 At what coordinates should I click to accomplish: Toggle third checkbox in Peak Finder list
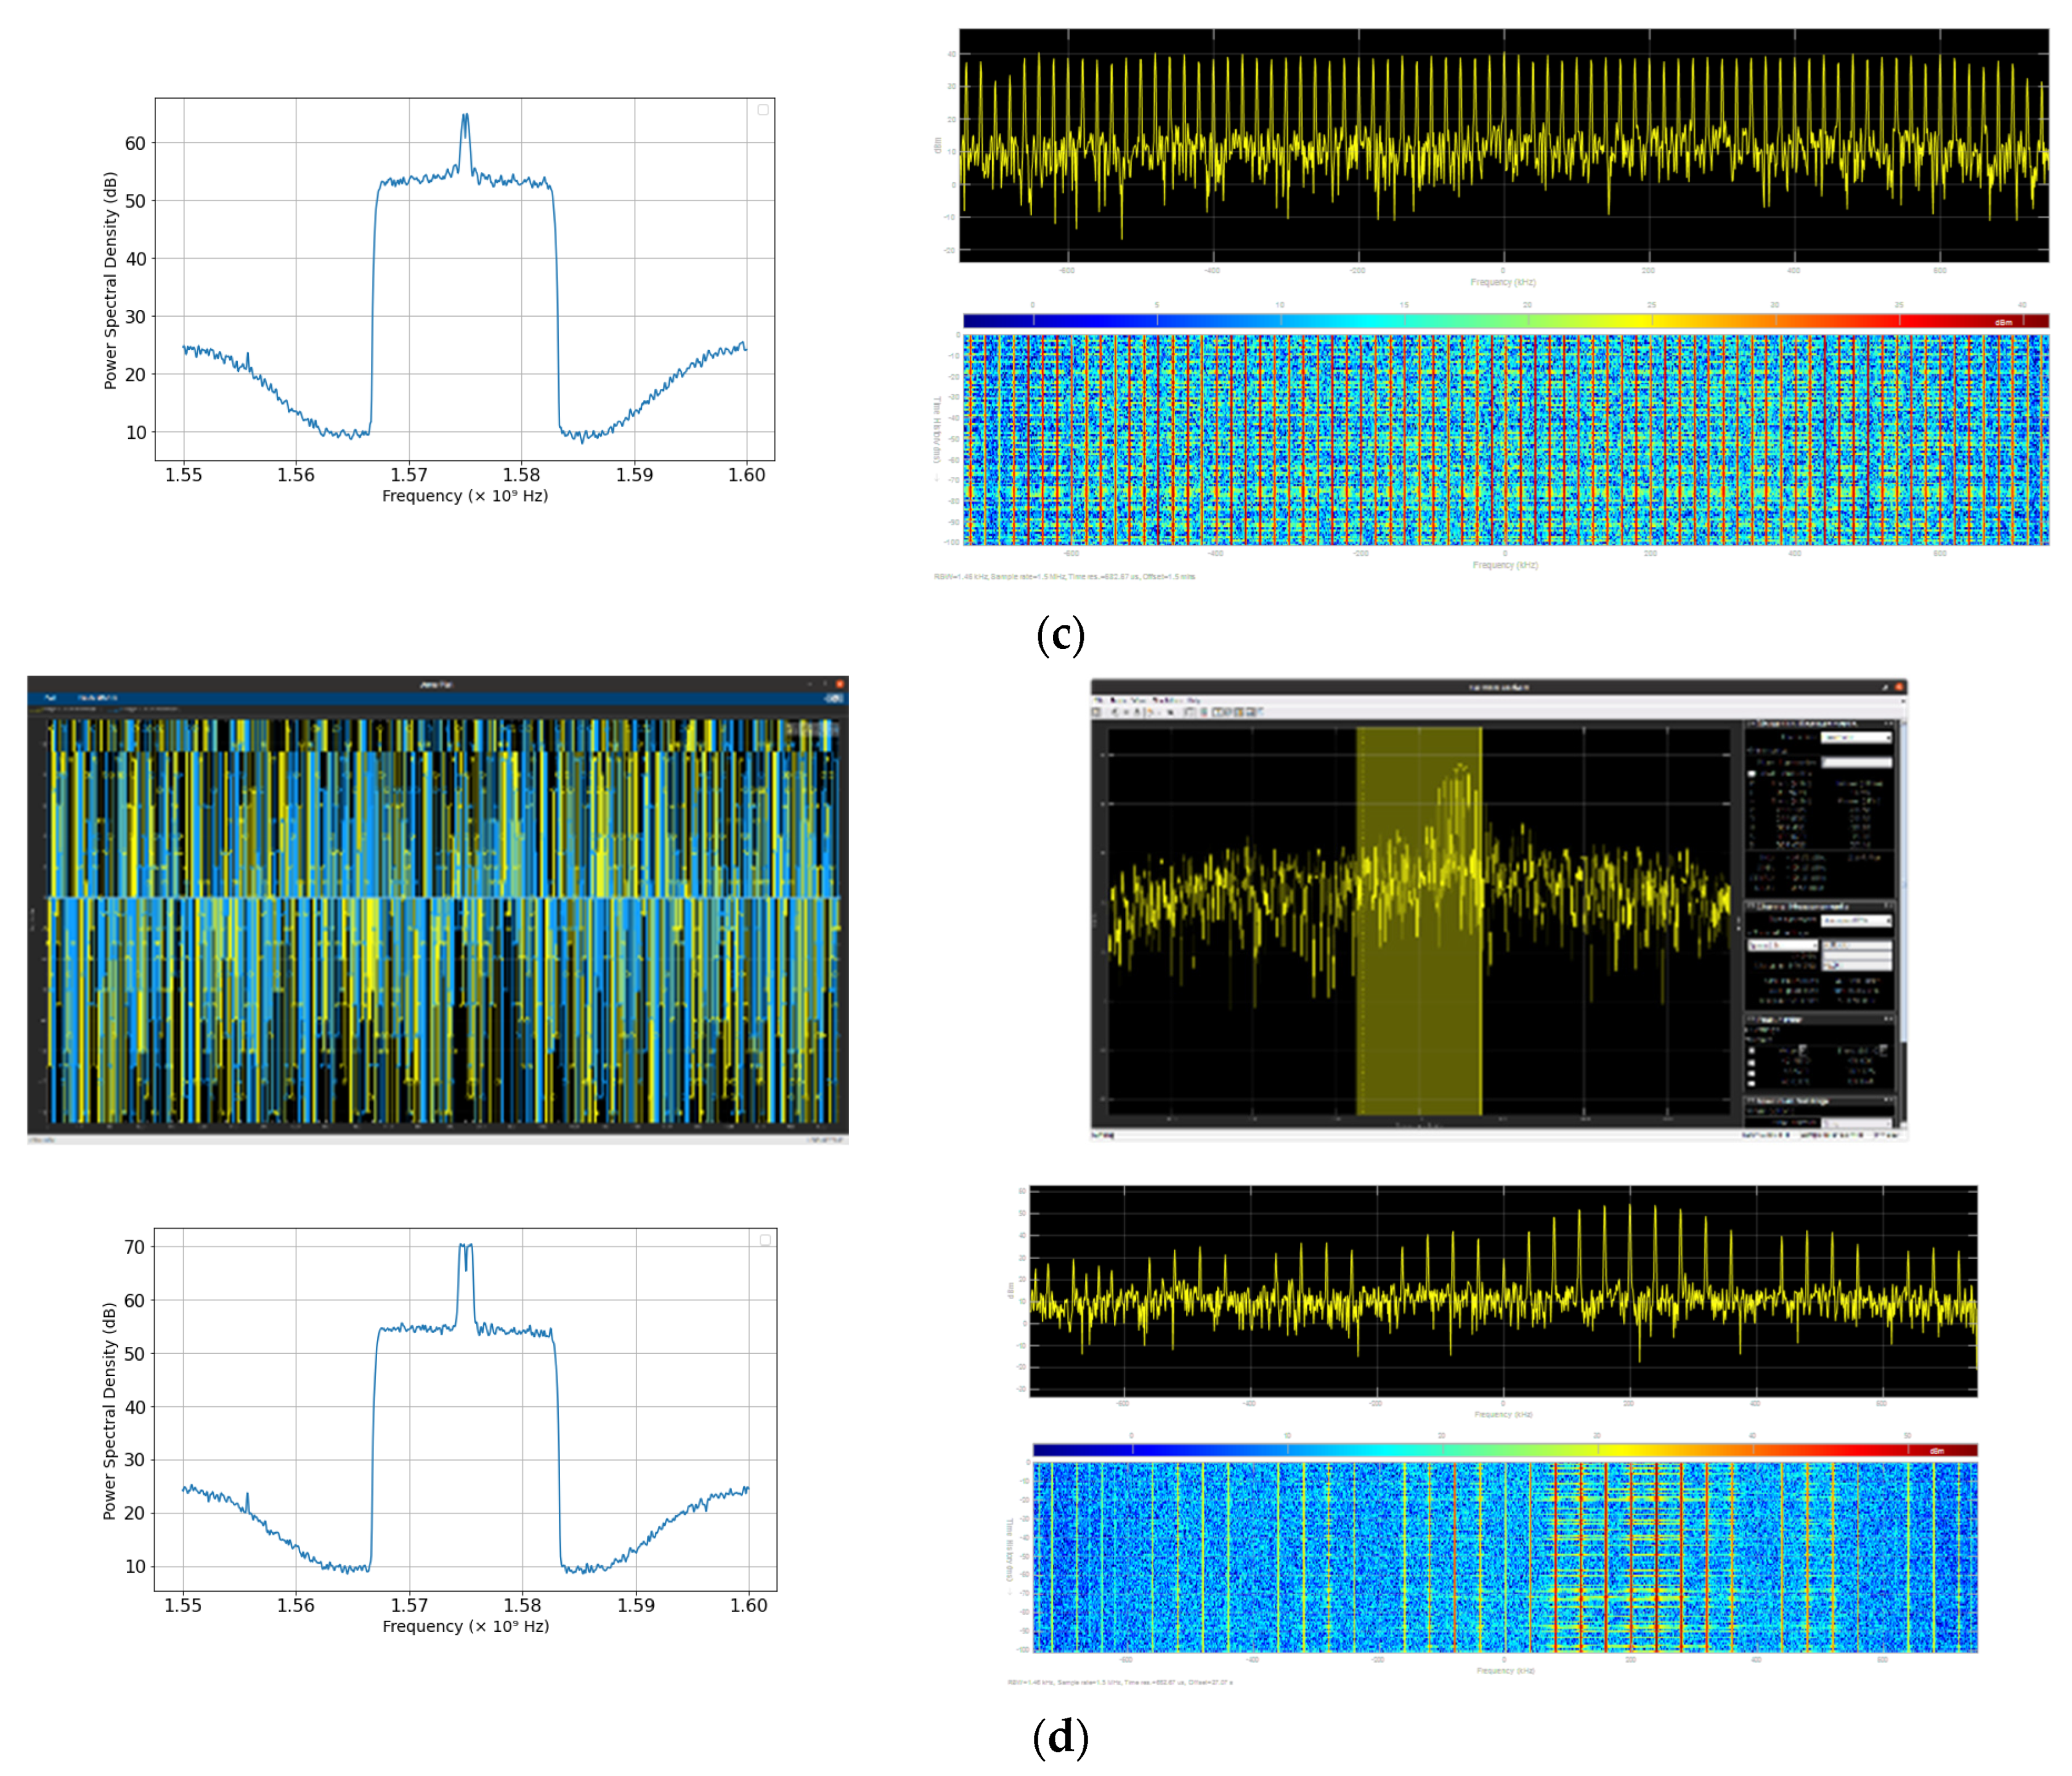[x=1752, y=1073]
